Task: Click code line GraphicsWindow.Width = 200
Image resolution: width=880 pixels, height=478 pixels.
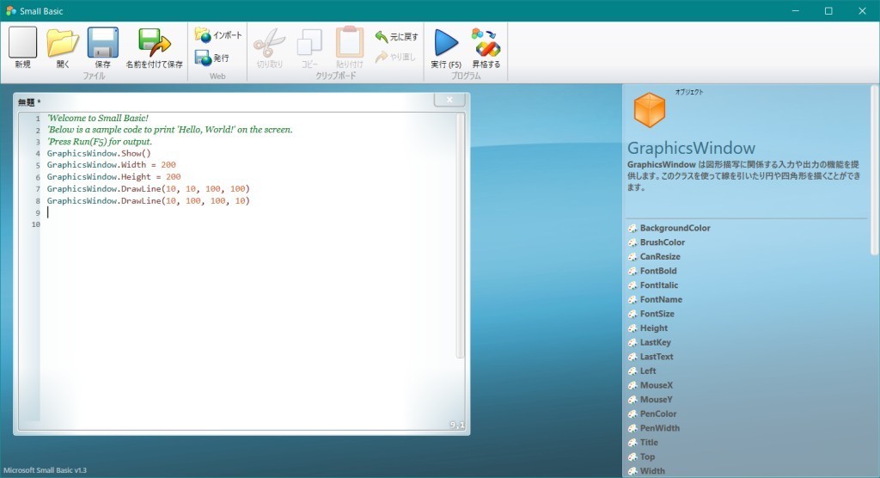Action: 111,165
